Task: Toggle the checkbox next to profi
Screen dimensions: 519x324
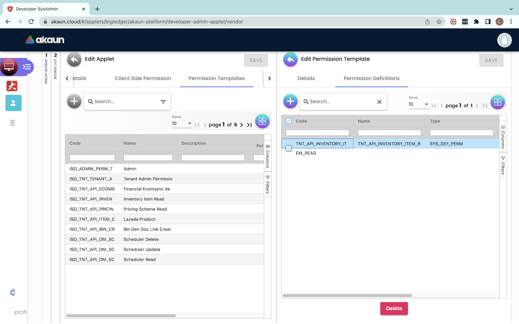Action: tap(12, 311)
